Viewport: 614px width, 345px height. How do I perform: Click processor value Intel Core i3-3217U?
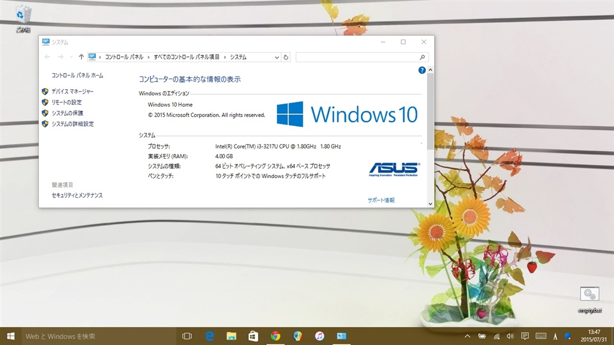[x=278, y=146]
